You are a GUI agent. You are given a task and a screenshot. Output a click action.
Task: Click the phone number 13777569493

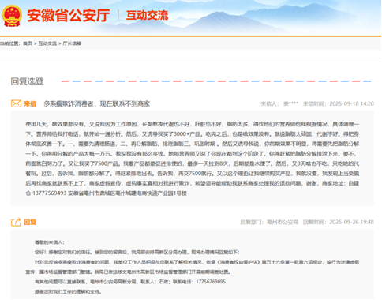(50, 193)
